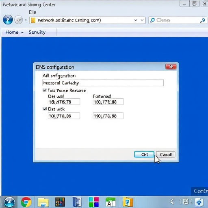Image resolution: width=208 pixels, height=208 pixels.
Task: Click the lower right address field under Det wck
Action: [108, 116]
